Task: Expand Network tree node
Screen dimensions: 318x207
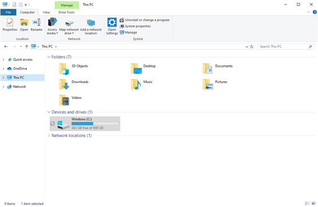Action: pyautogui.click(x=3, y=87)
